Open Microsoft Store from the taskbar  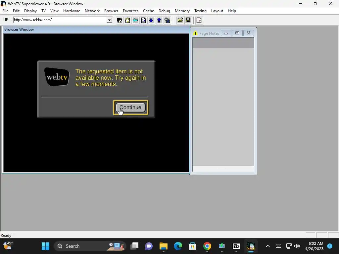pyautogui.click(x=192, y=246)
